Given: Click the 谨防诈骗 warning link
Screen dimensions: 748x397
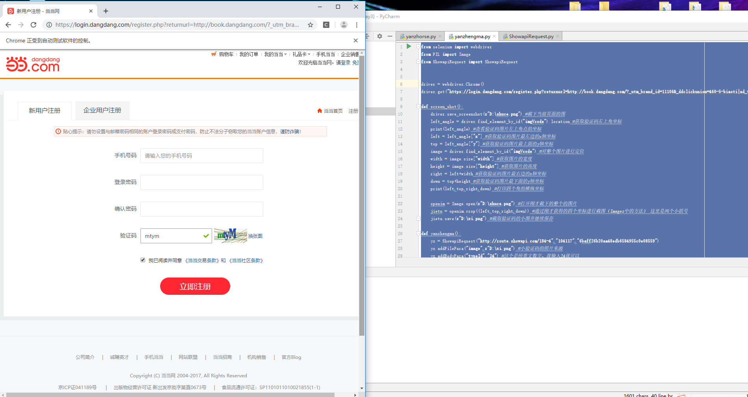Looking at the screenshot, I should pyautogui.click(x=290, y=131).
